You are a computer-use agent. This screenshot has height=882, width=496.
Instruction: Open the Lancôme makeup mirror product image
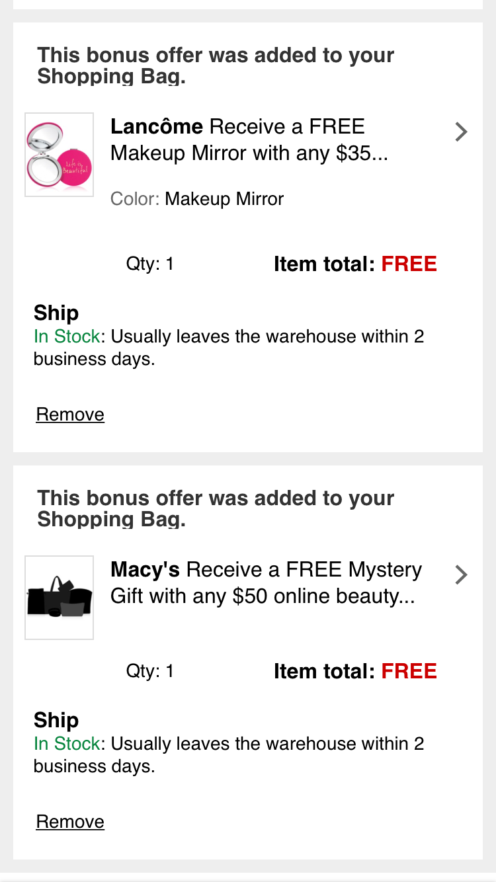59,155
